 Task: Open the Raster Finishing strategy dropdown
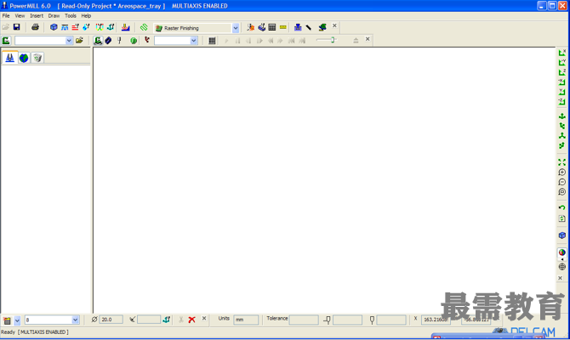tap(236, 28)
